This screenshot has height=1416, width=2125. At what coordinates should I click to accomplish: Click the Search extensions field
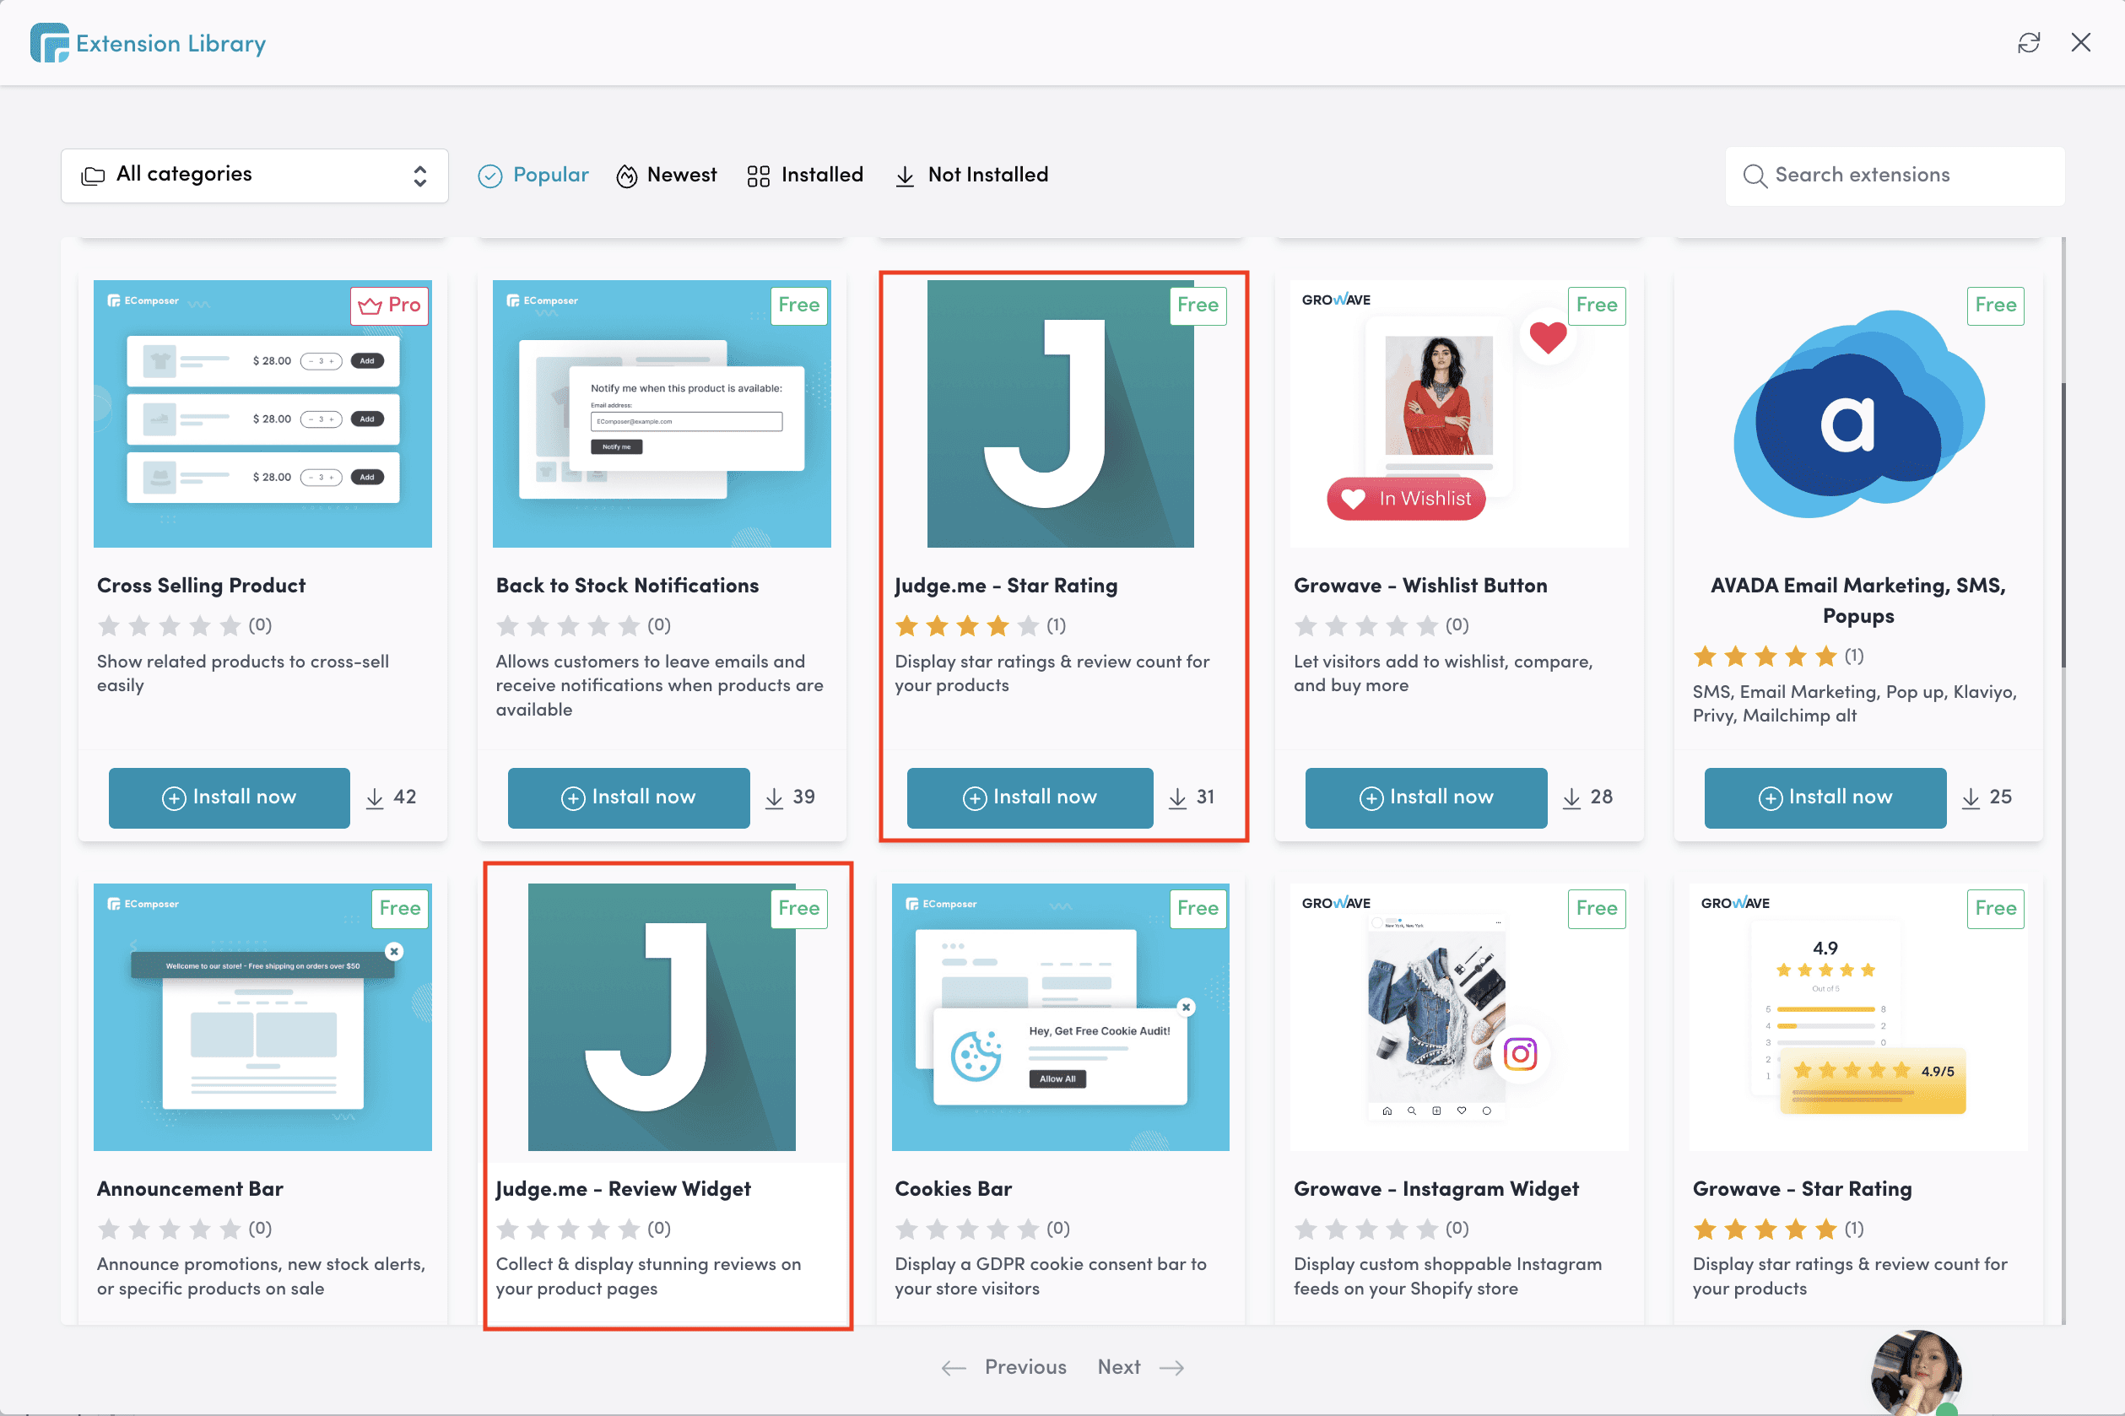click(1895, 176)
